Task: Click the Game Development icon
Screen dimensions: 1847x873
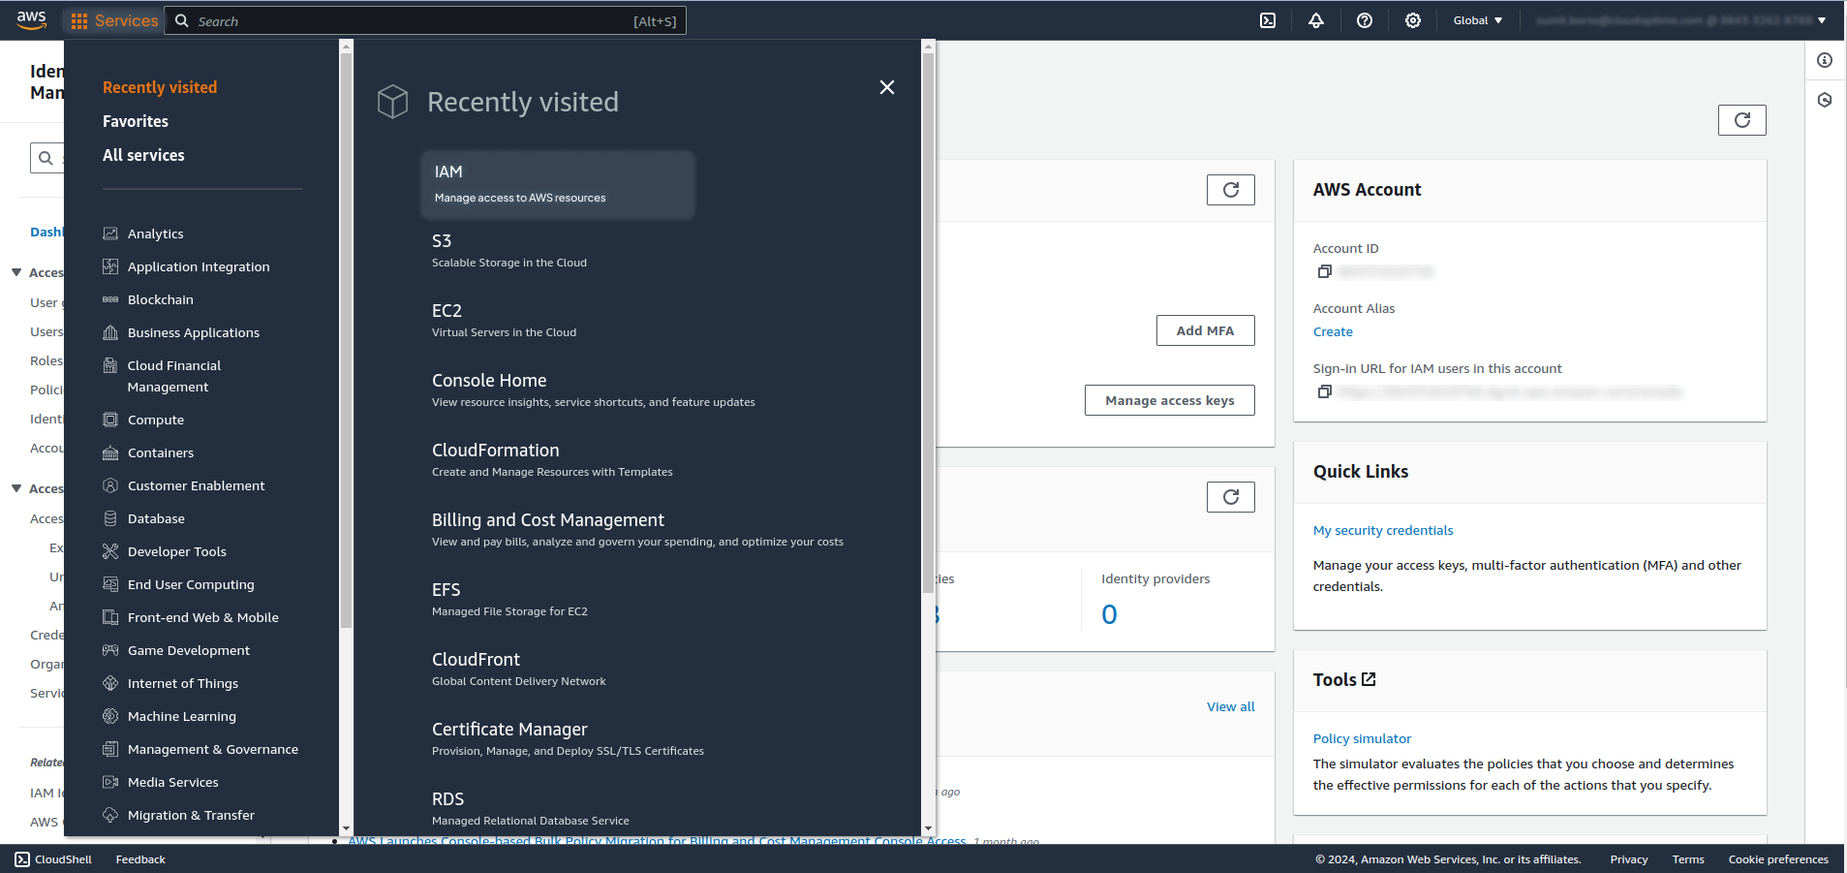Action: pyautogui.click(x=110, y=650)
